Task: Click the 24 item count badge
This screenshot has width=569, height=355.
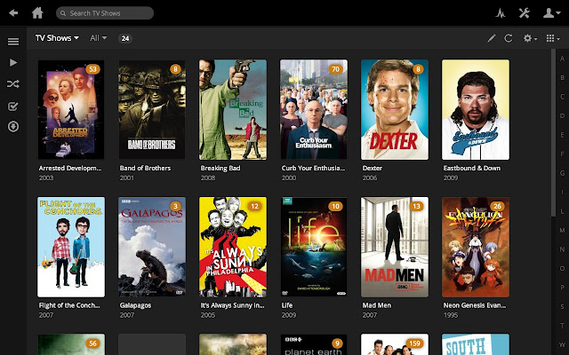Action: coord(125,38)
